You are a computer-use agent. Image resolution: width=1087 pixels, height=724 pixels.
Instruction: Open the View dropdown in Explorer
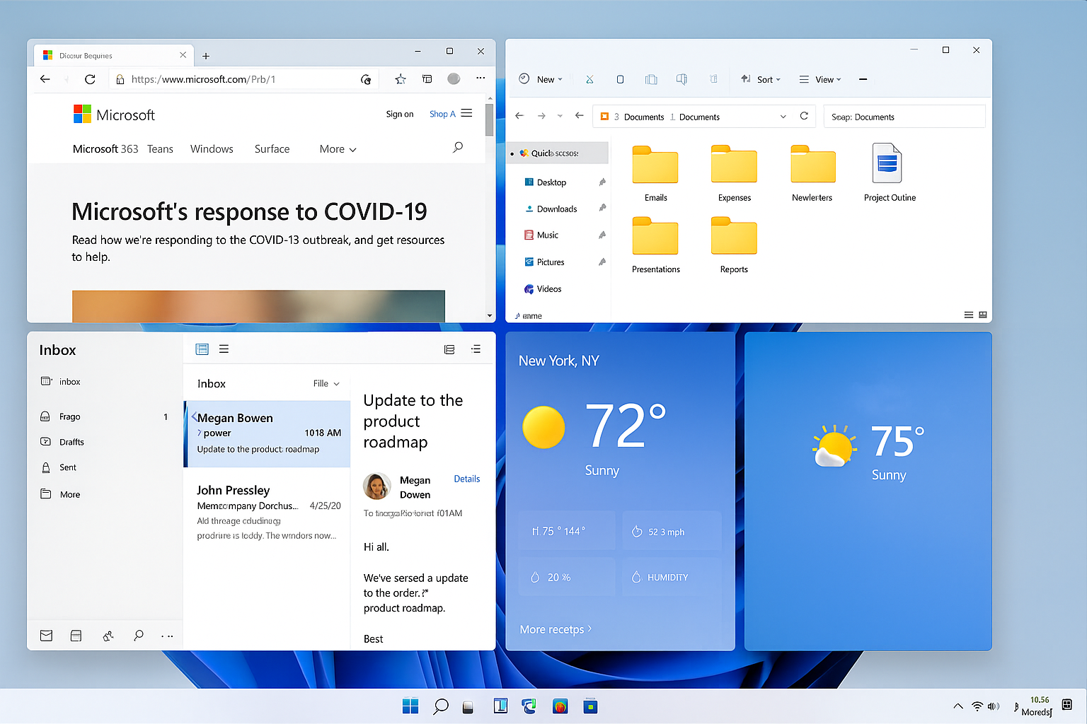coord(820,79)
